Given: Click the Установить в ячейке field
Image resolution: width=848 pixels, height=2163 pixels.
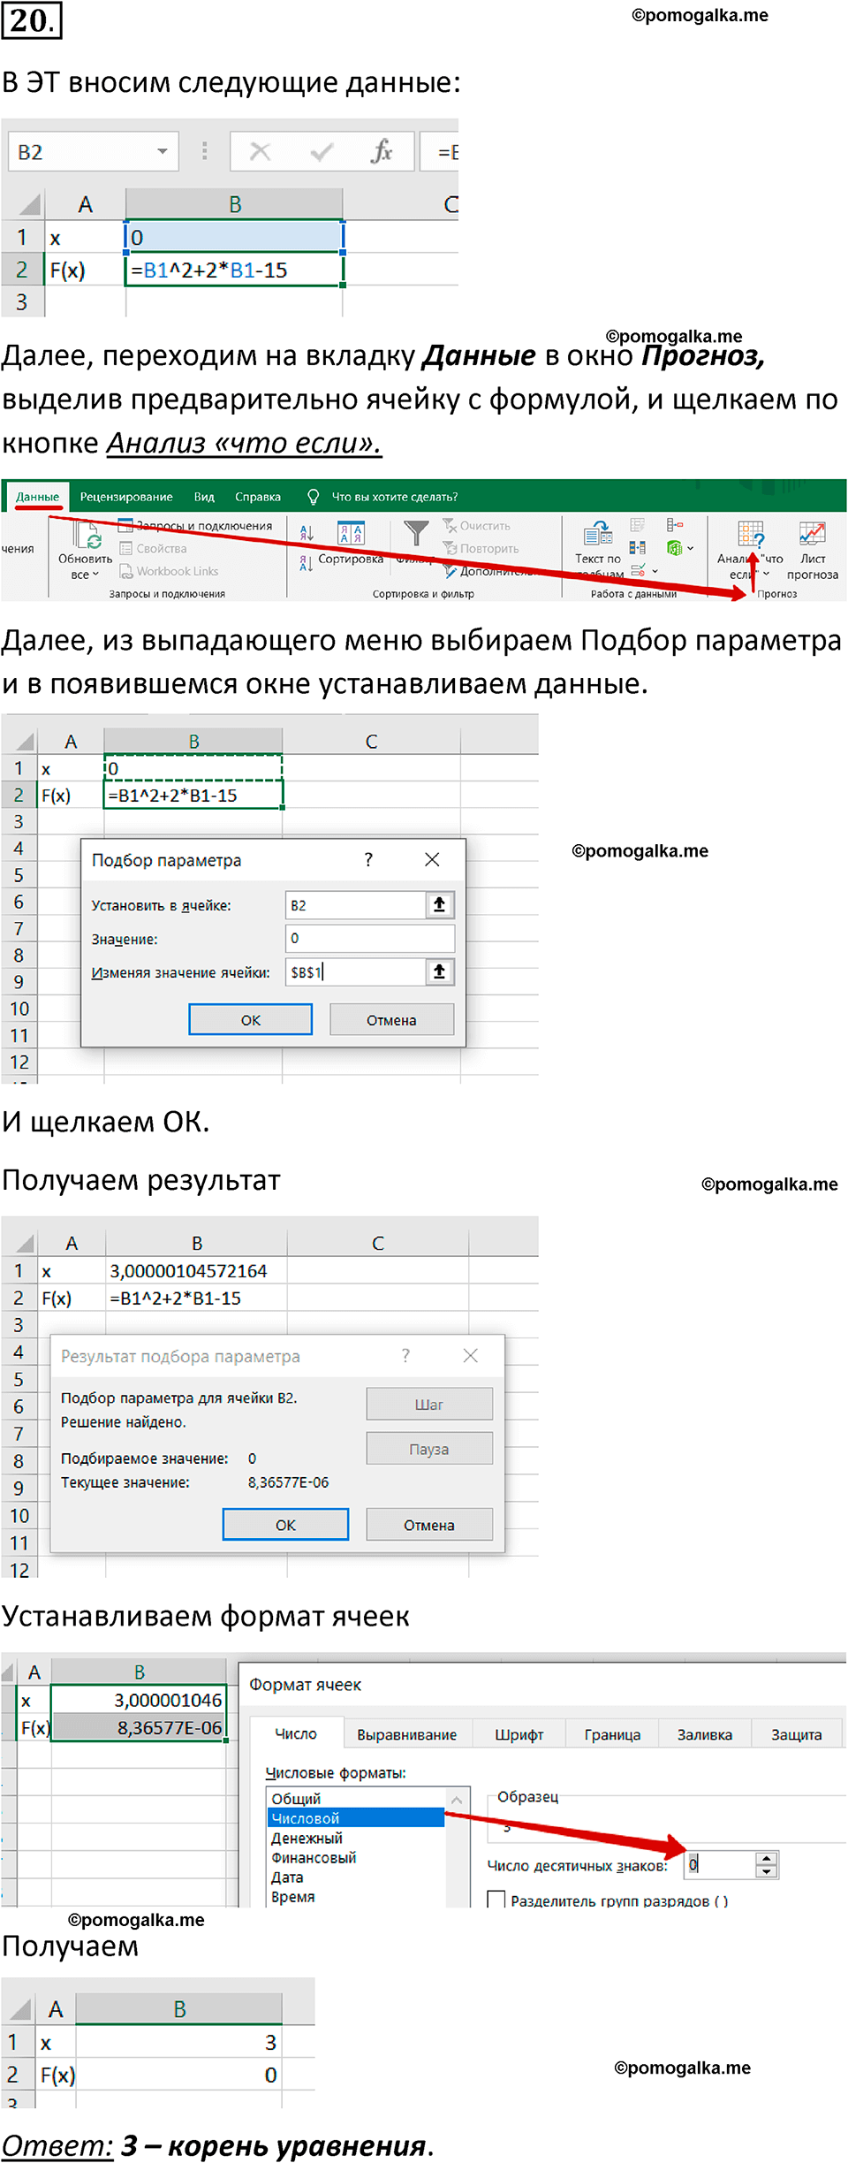Looking at the screenshot, I should [356, 904].
